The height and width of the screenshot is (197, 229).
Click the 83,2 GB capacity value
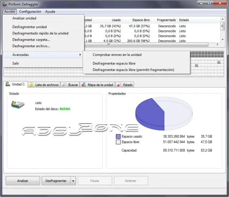pyautogui.click(x=206, y=150)
